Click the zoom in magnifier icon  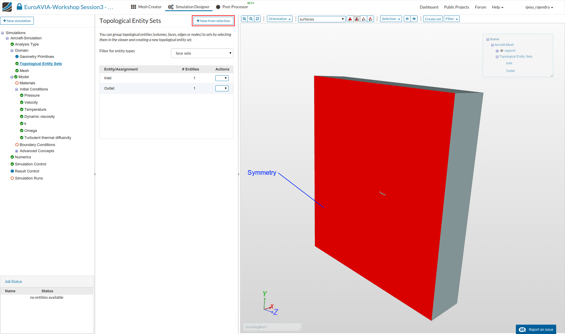[244, 19]
